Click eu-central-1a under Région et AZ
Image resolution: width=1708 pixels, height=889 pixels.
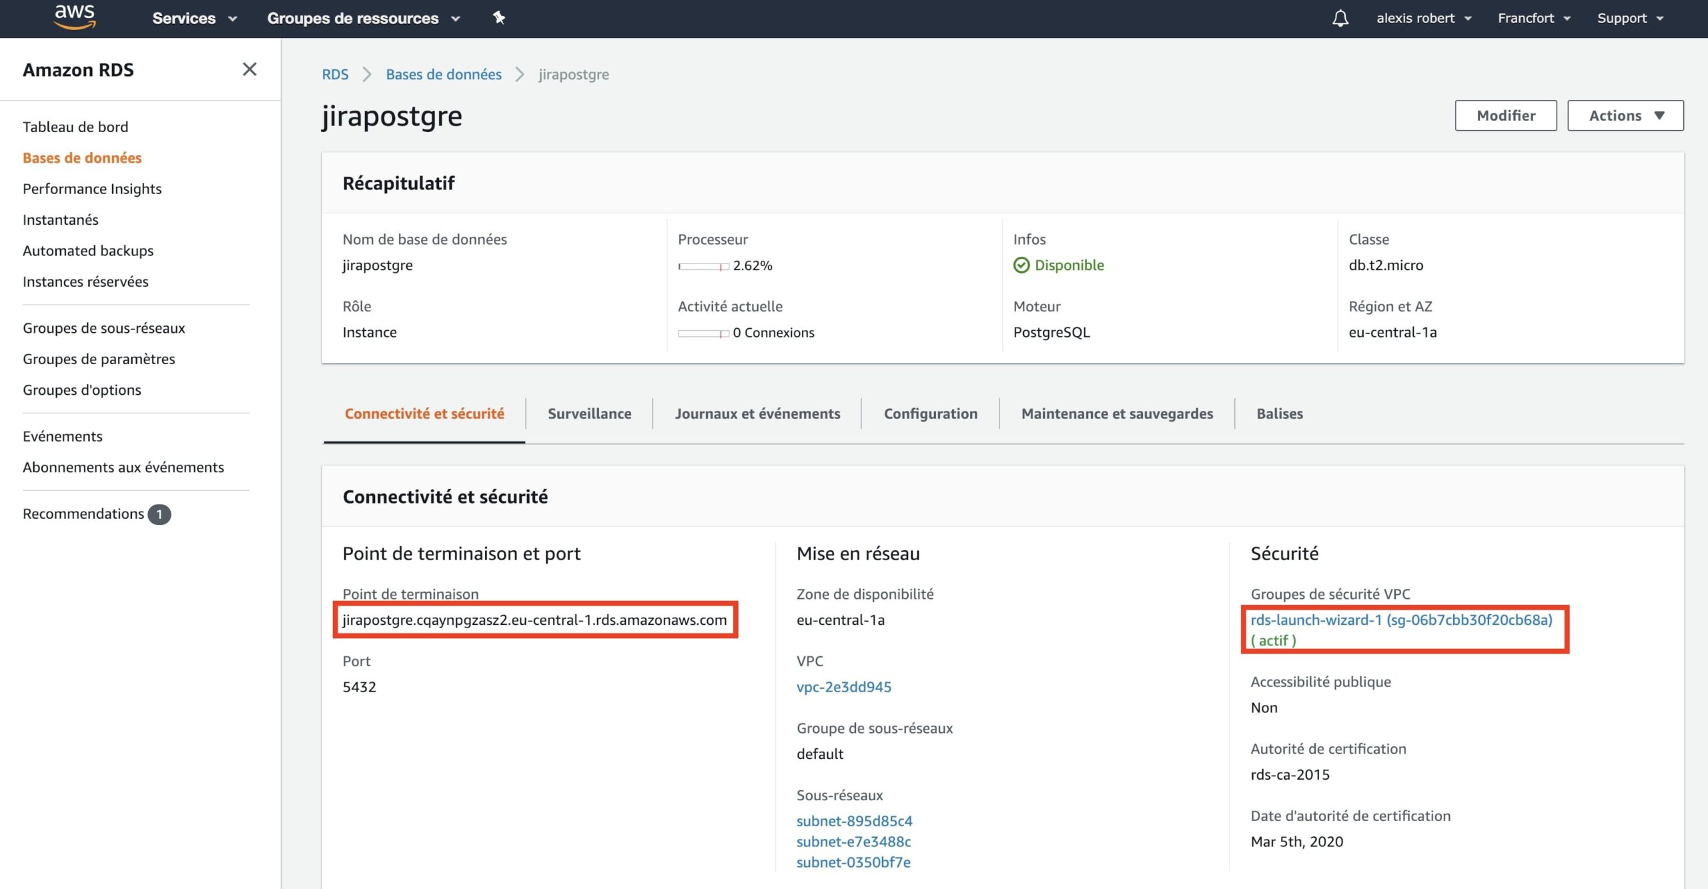pos(1393,332)
